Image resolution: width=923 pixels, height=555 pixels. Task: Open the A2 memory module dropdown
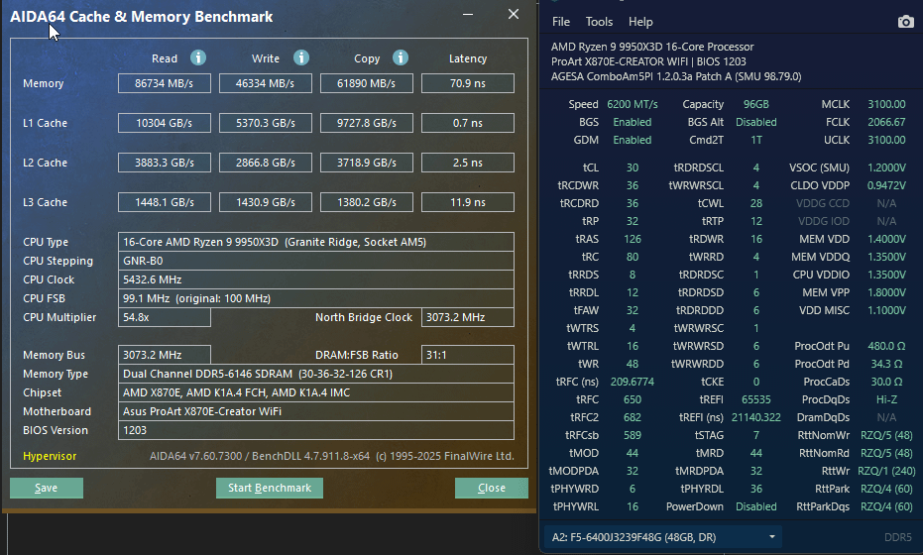[663, 537]
